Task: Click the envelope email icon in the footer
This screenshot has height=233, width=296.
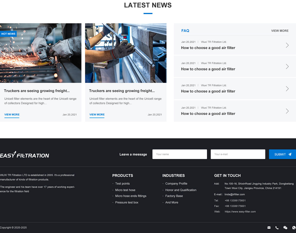Action: 269,228
